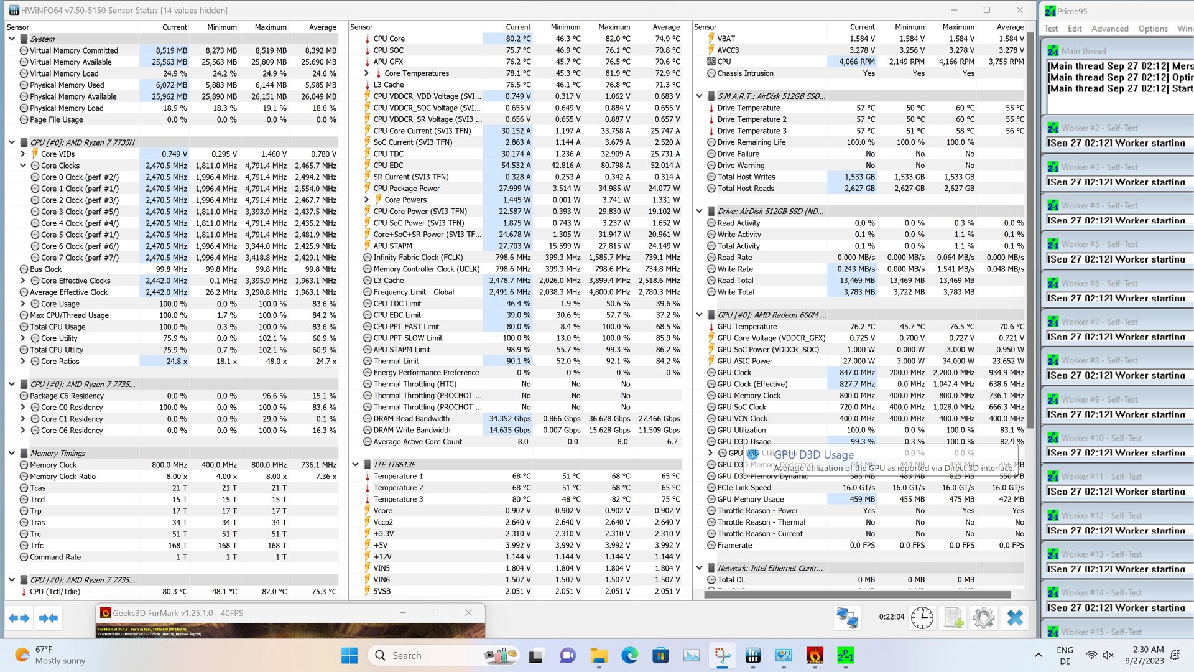This screenshot has height=672, width=1194.
Task: Open the Edit menu in Prime95
Action: click(1075, 29)
